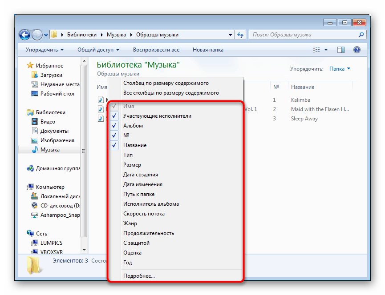Click the Новая папка button

208,50
